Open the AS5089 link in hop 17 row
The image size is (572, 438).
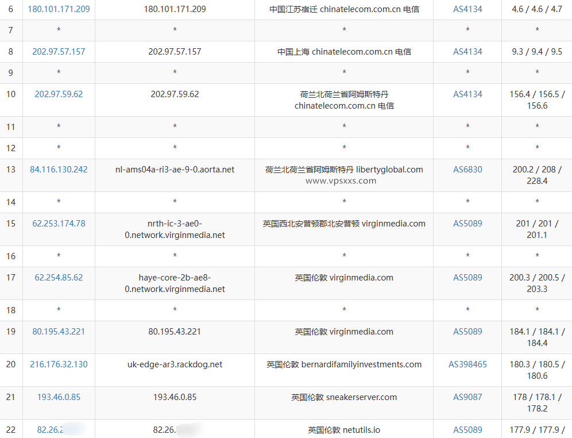467,278
